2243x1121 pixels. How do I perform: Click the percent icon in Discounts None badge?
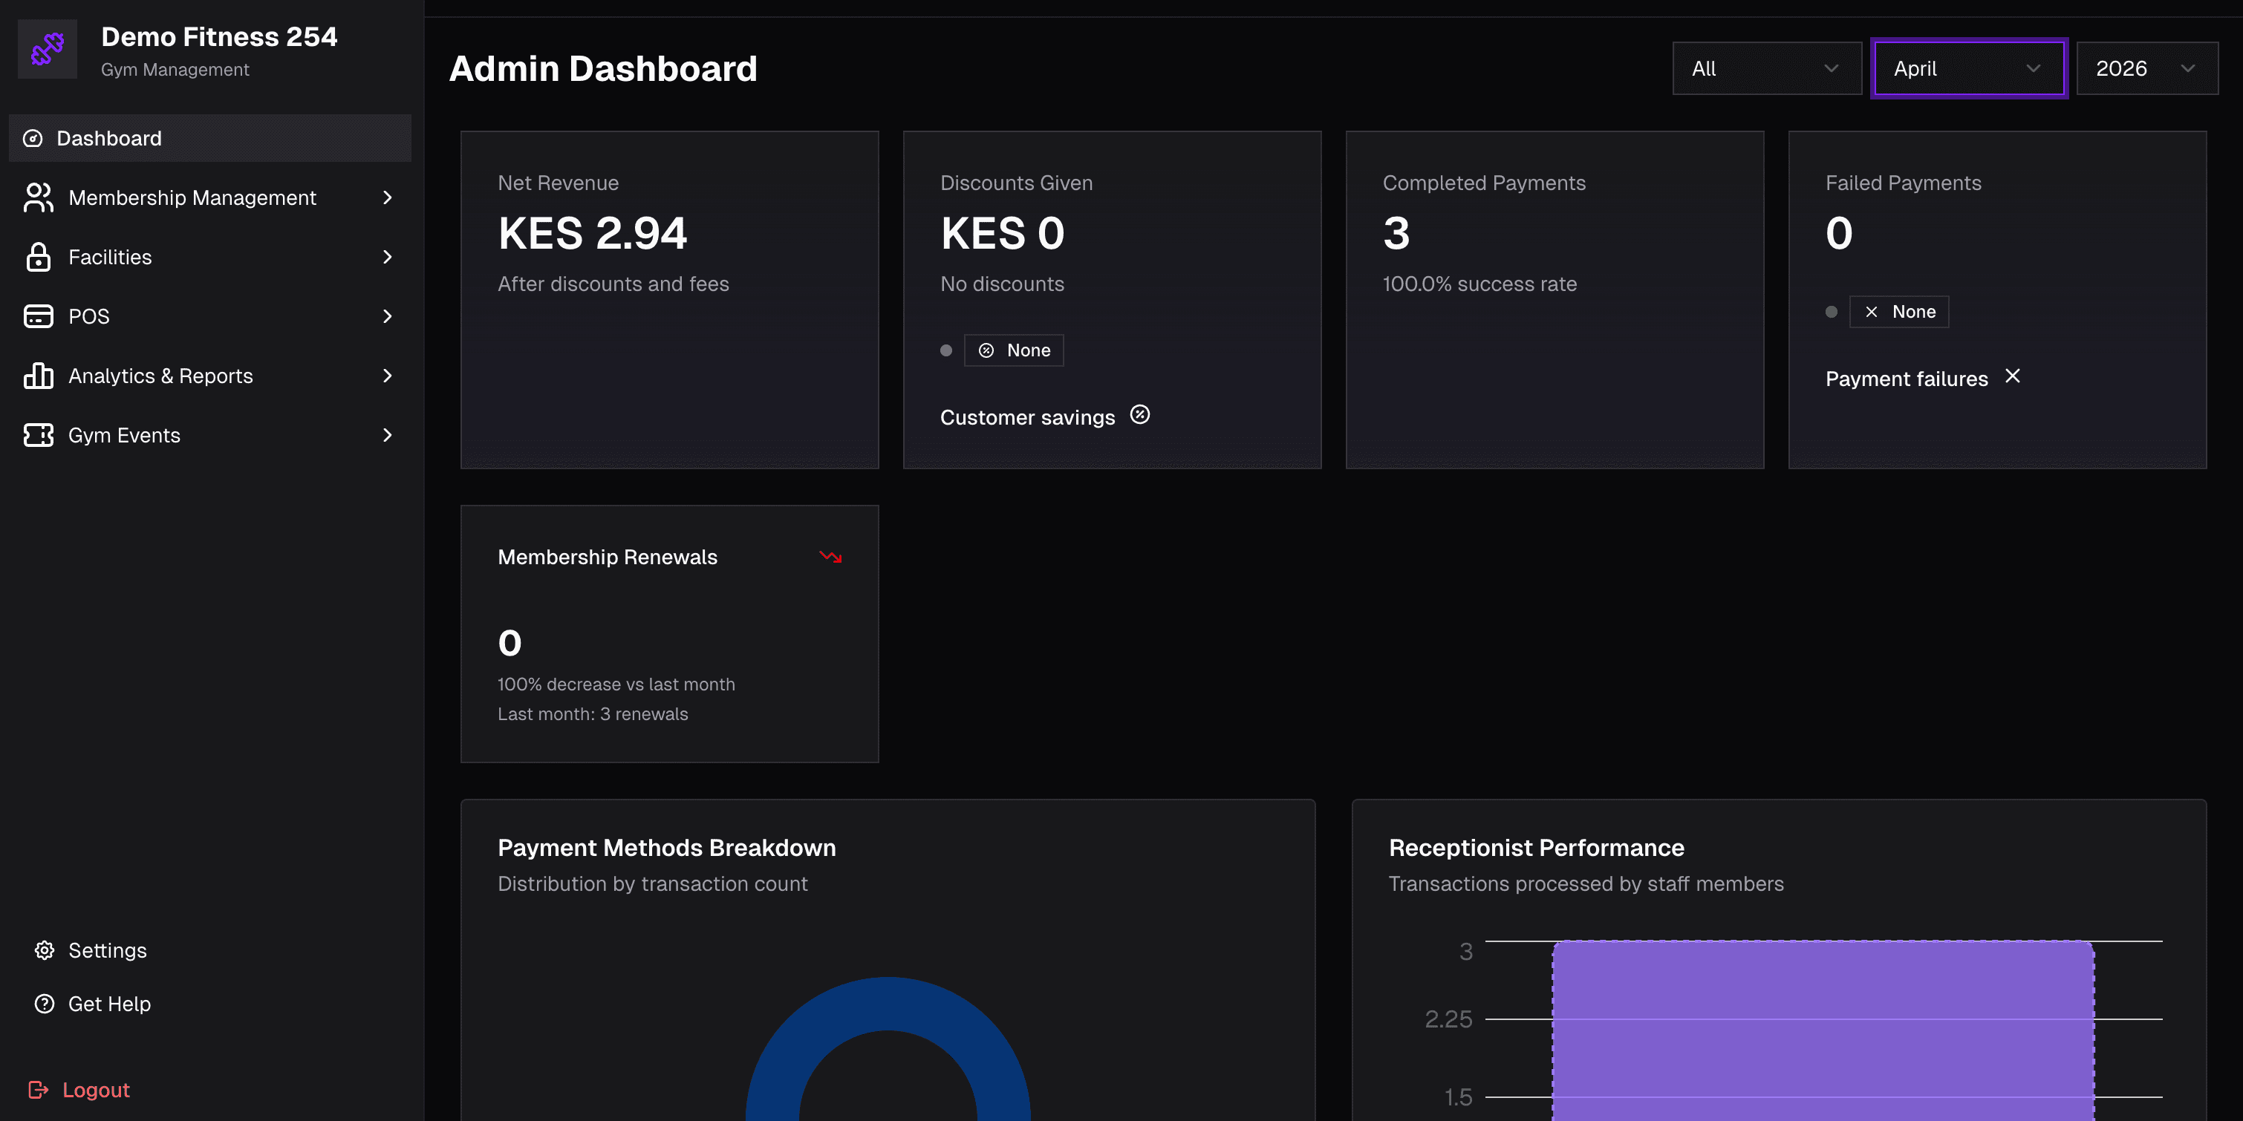pos(986,350)
